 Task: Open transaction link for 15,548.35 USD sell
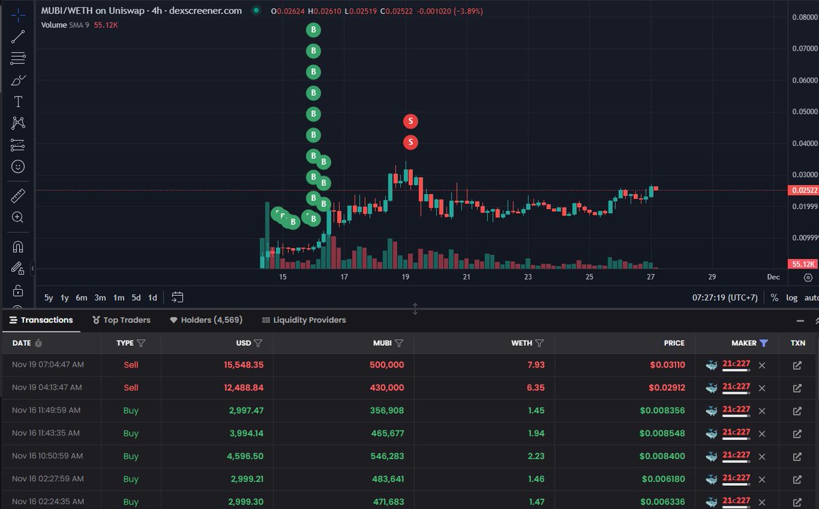[797, 366]
